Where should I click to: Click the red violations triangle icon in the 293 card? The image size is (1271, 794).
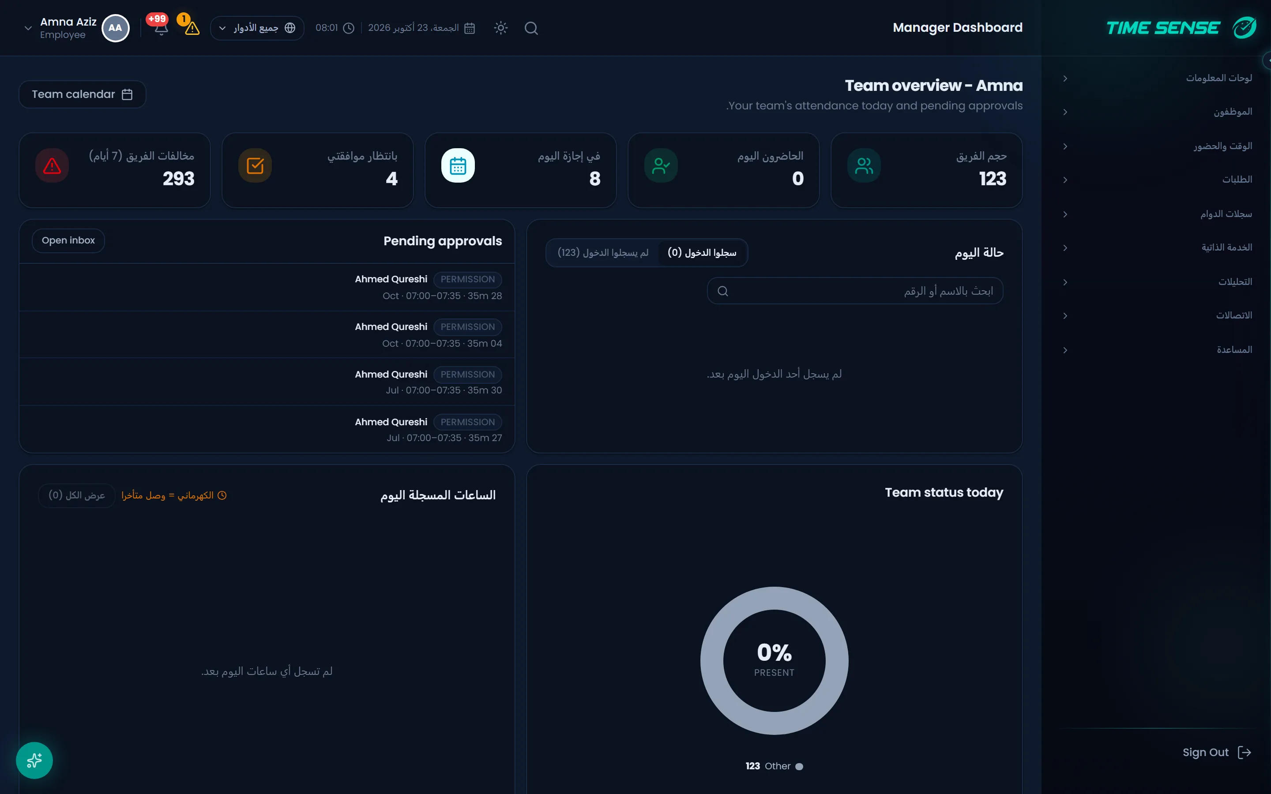click(52, 166)
